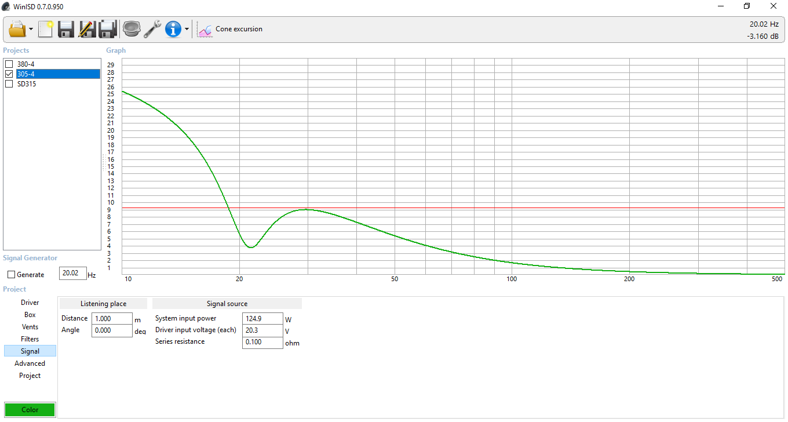
Task: Restore down the WinISD window
Action: [747, 6]
